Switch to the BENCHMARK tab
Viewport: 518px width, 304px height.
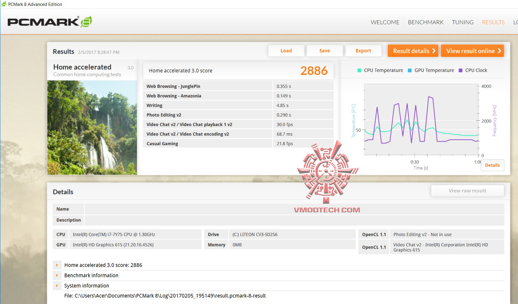(x=426, y=22)
